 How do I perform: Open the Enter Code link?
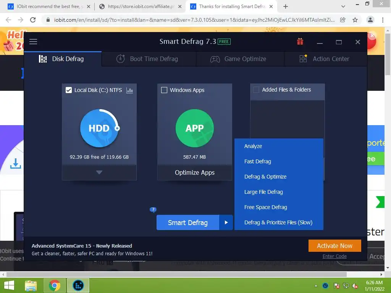click(x=334, y=256)
